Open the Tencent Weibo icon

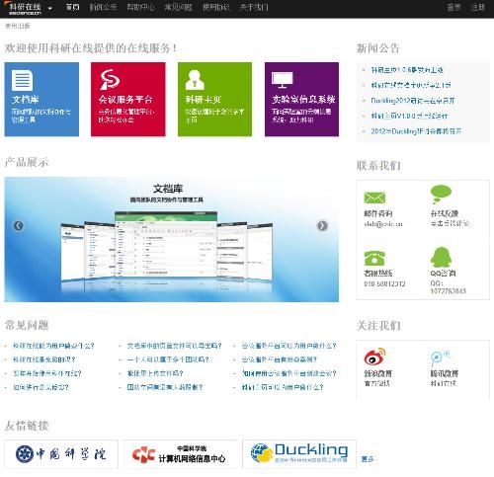(x=441, y=358)
